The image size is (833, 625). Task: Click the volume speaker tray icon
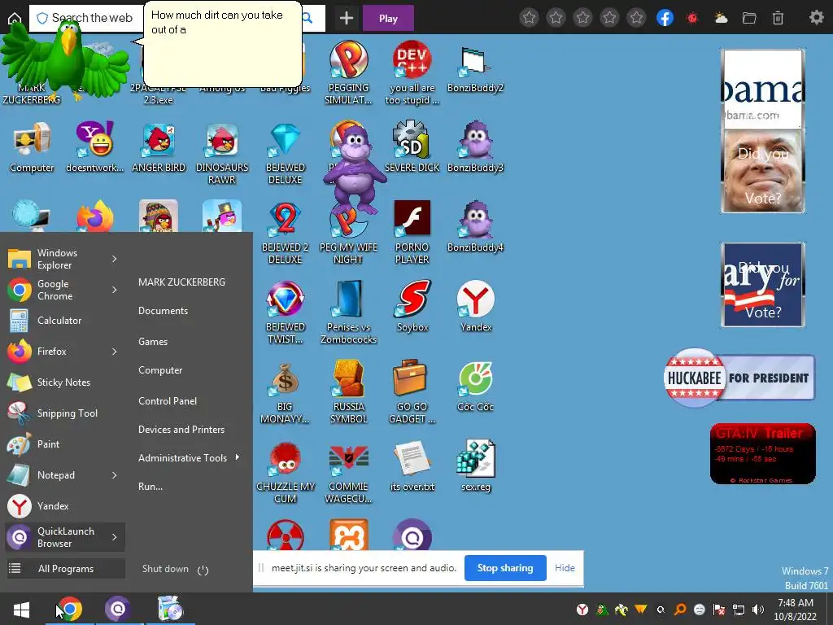[x=758, y=610]
